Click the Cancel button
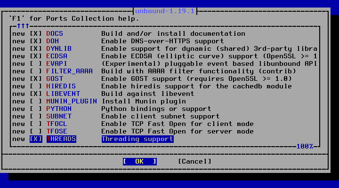The height and width of the screenshot is (188, 339). [194, 162]
